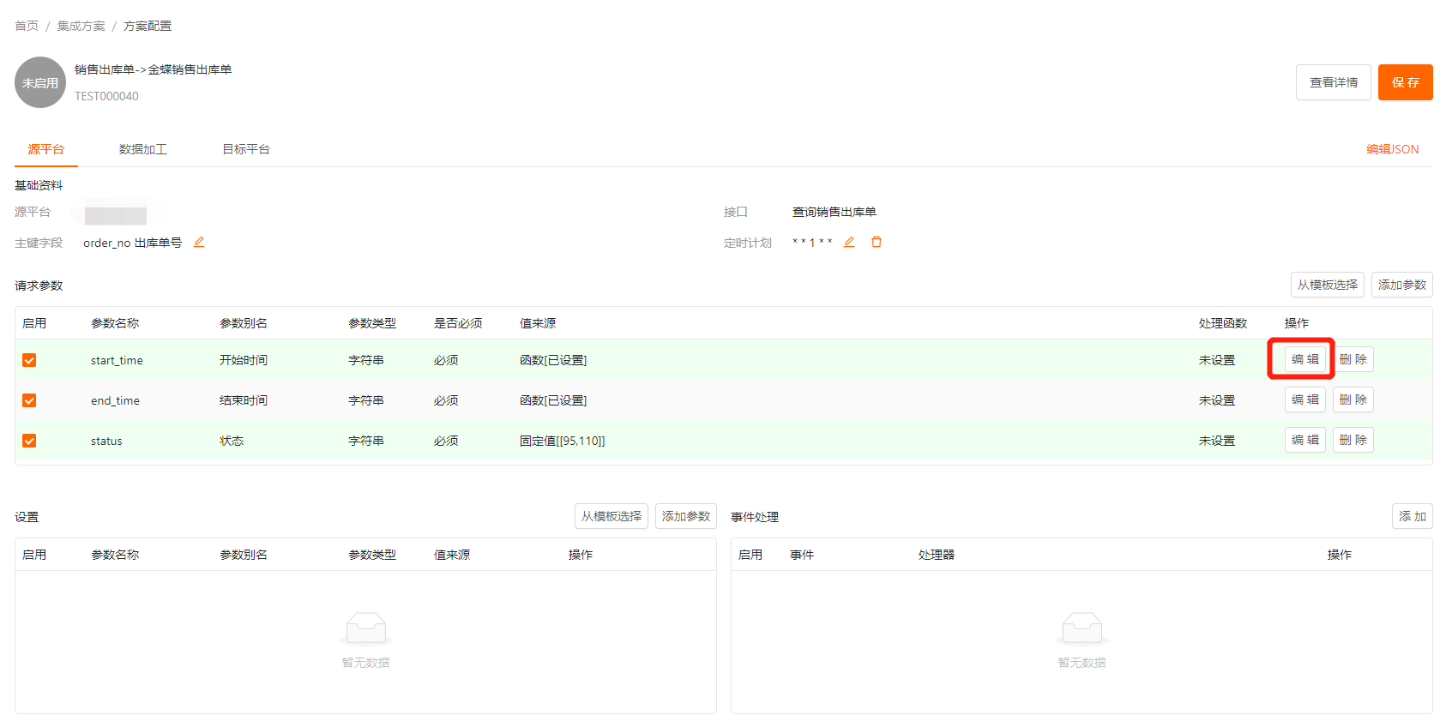
Task: Delete the 定时计划 schedule with trash icon
Action: (877, 243)
